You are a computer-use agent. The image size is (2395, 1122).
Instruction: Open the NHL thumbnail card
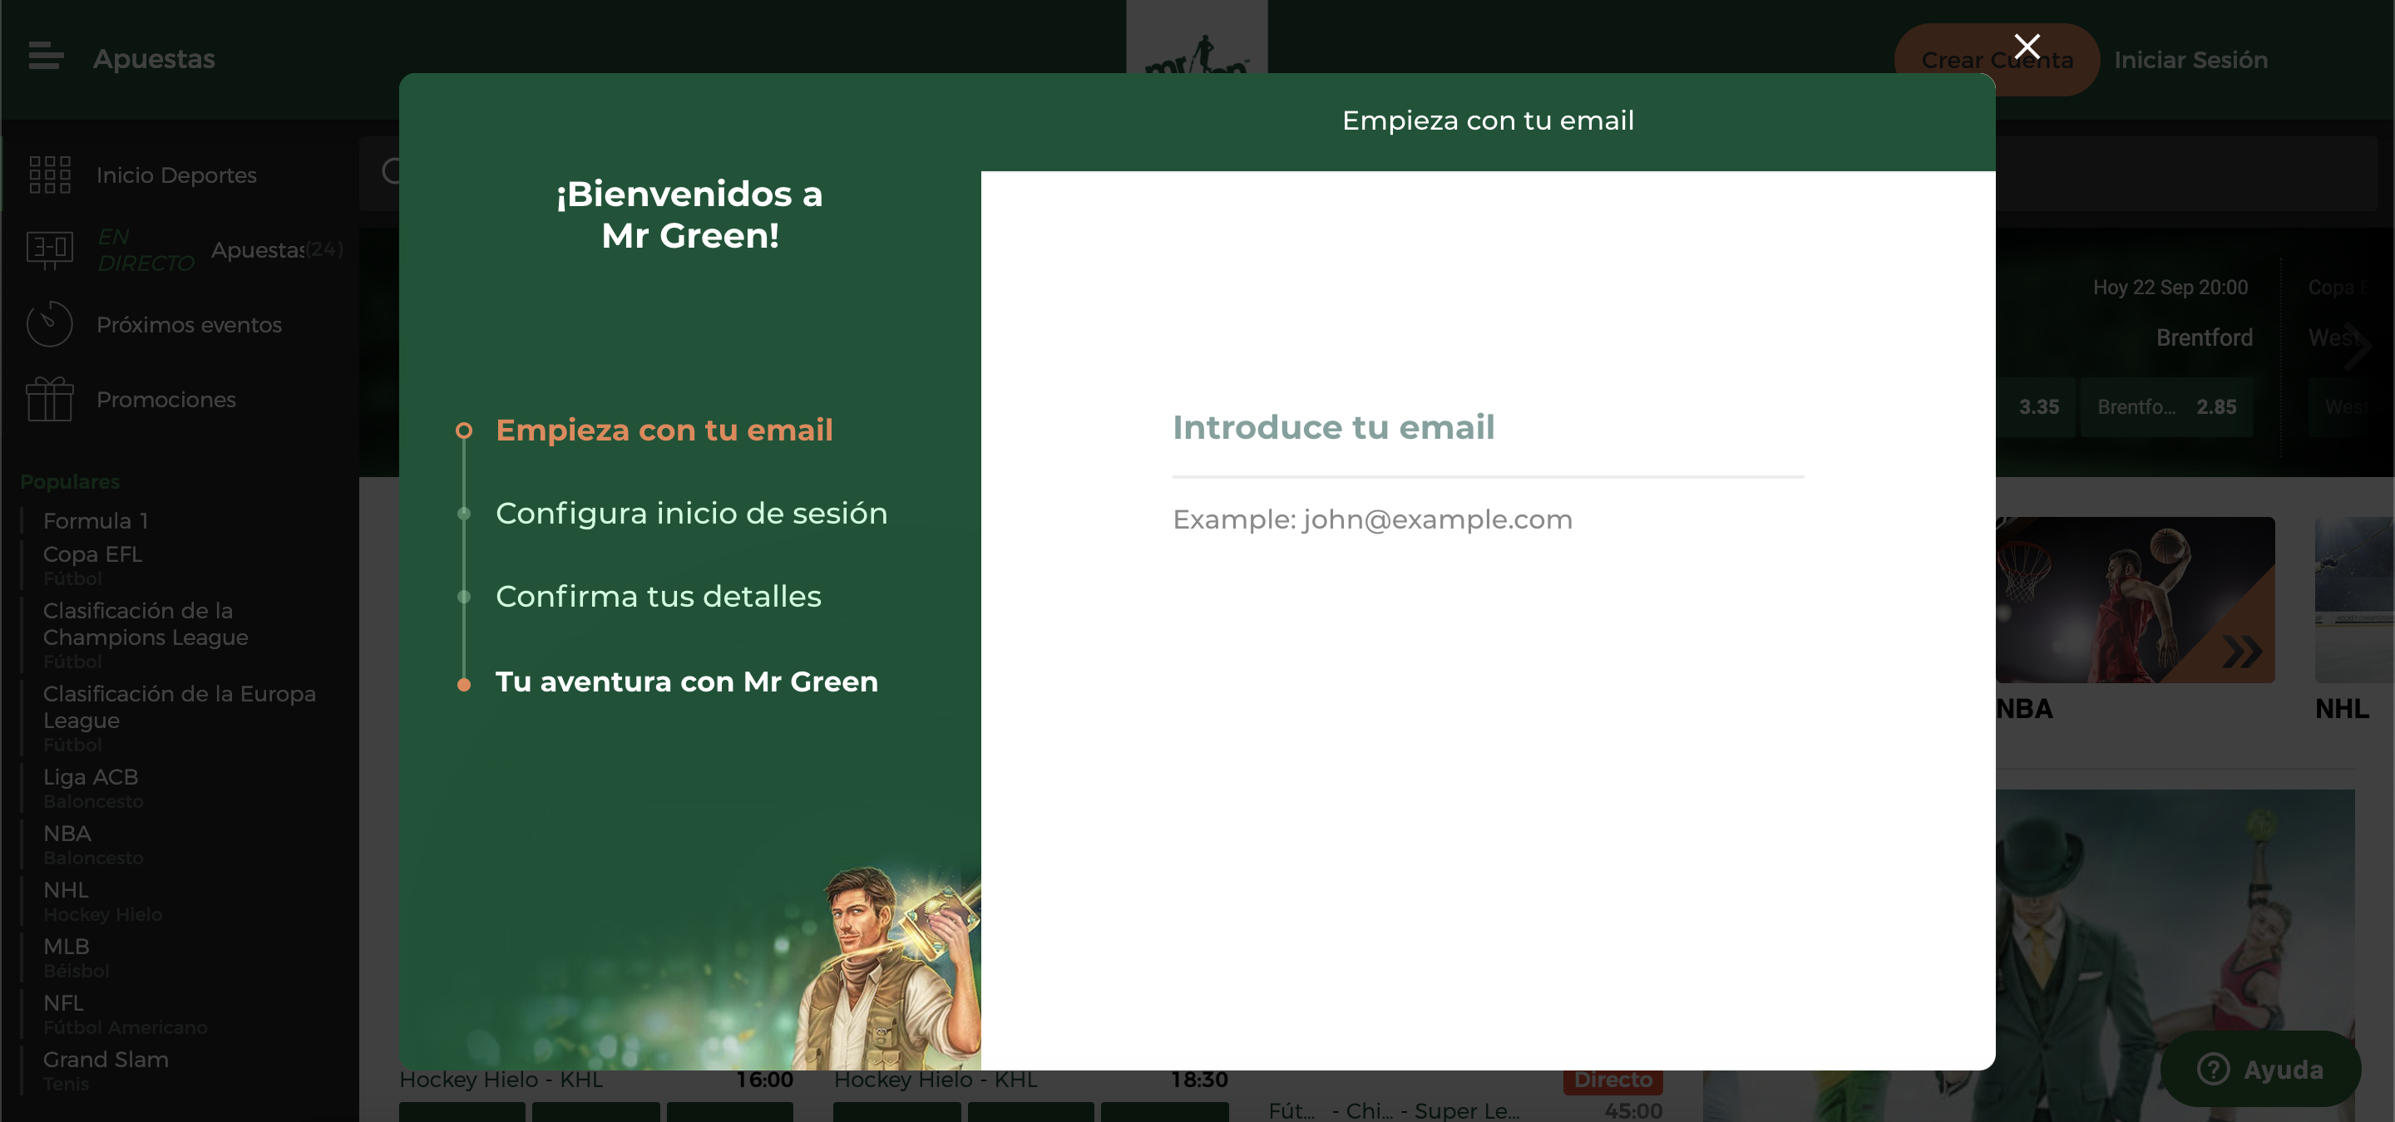pyautogui.click(x=2354, y=600)
